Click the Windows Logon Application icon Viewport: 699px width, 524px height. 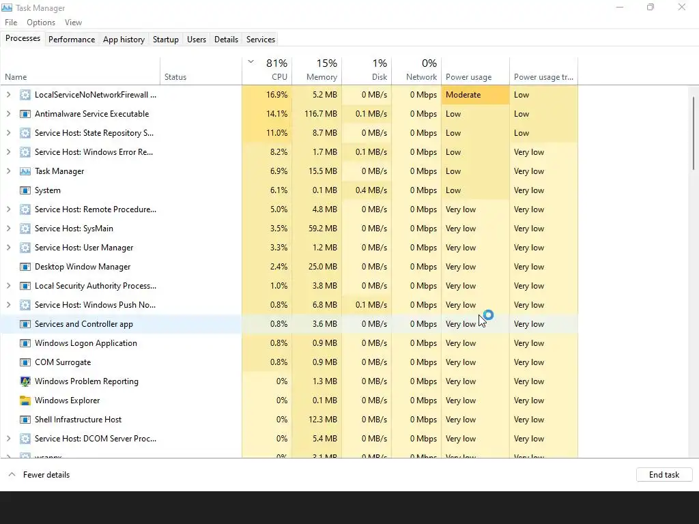click(x=25, y=343)
